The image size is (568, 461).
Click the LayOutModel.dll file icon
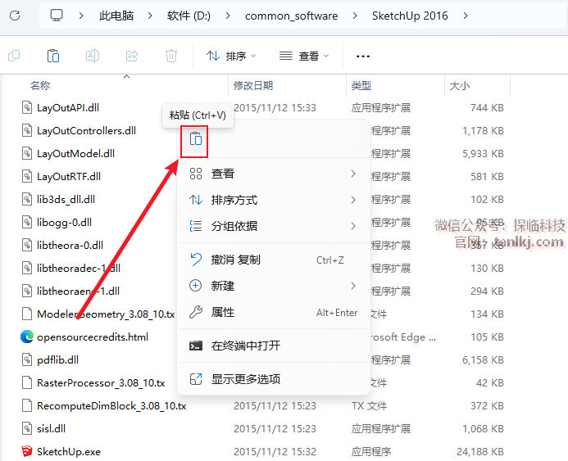click(x=27, y=153)
